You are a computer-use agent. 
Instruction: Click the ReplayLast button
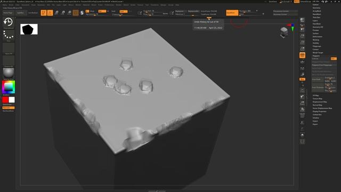(180, 11)
